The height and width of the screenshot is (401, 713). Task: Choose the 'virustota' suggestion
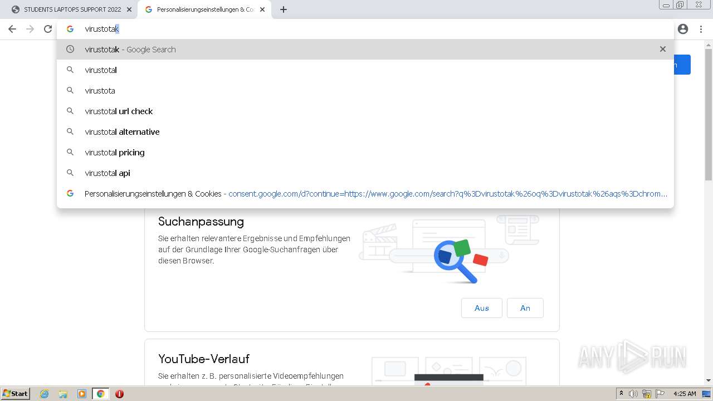365,90
